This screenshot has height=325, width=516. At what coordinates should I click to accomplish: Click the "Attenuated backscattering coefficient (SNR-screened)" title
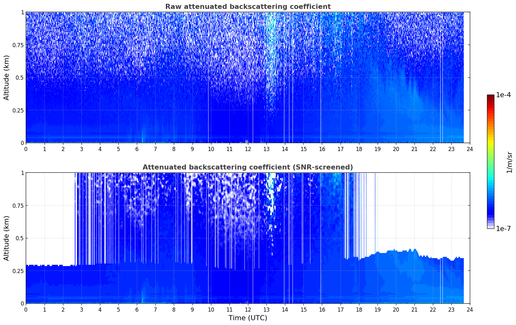pyautogui.click(x=248, y=167)
